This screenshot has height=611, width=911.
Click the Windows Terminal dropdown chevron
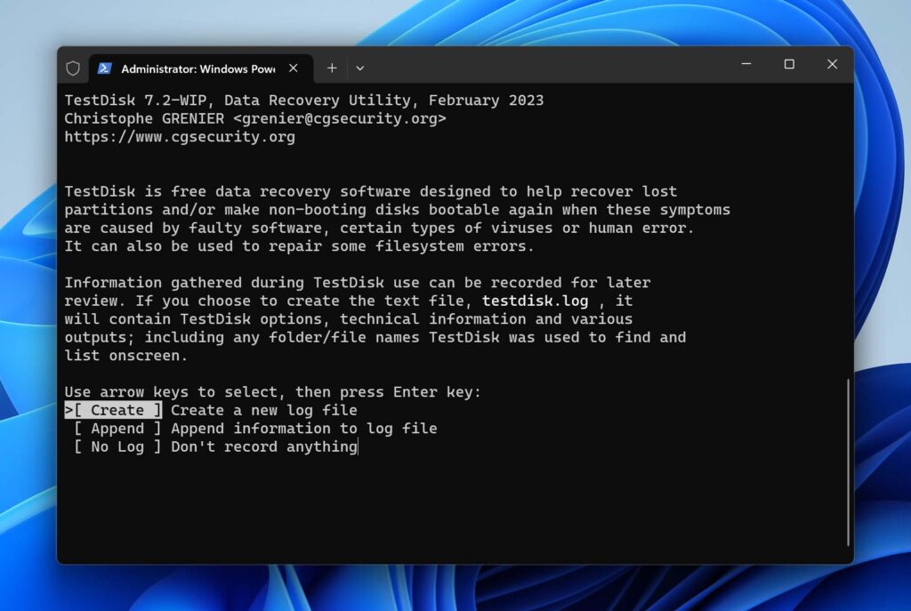pyautogui.click(x=359, y=68)
